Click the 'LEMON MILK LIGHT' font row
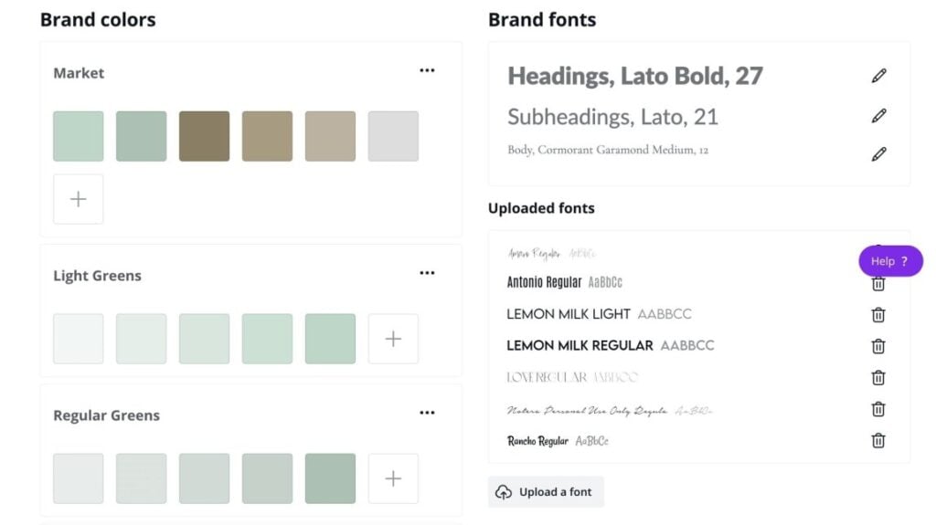This screenshot has height=525, width=936. pos(599,314)
